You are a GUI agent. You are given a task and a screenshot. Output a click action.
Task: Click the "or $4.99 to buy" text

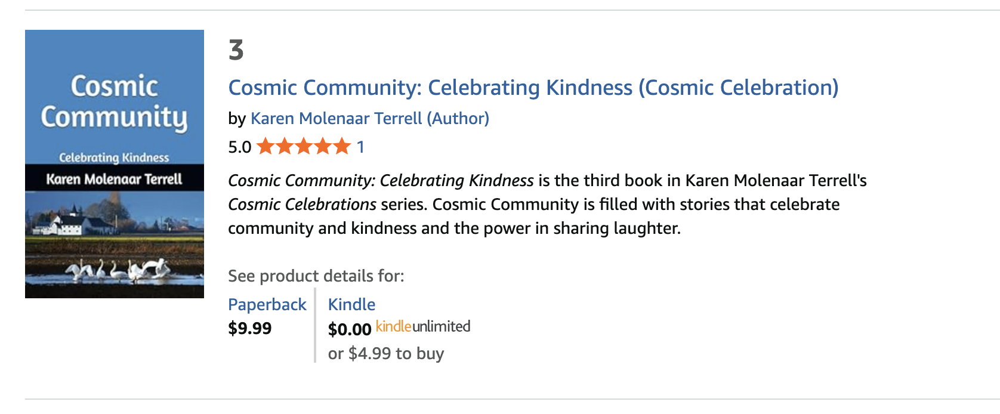coord(386,354)
